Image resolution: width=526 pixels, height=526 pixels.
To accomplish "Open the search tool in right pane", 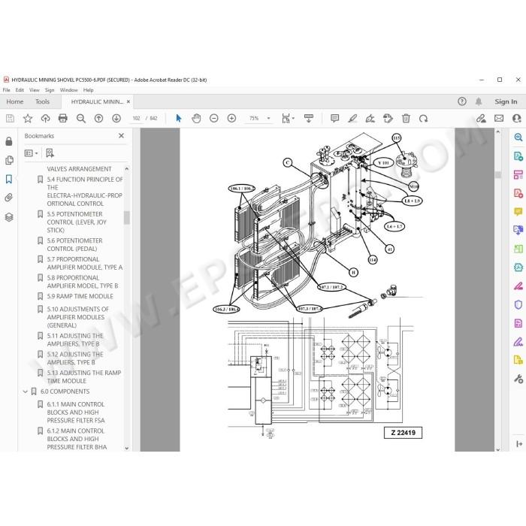I will (518, 137).
